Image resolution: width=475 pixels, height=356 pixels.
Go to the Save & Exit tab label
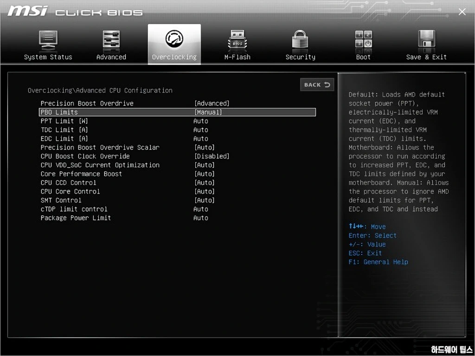(426, 57)
